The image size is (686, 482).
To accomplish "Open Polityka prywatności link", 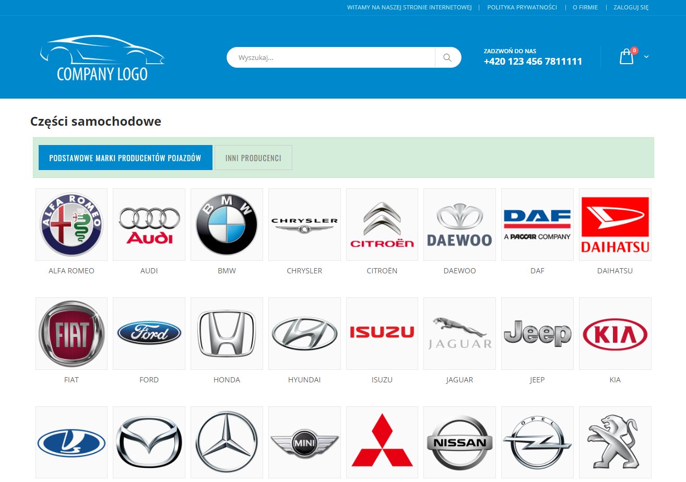I will click(522, 7).
